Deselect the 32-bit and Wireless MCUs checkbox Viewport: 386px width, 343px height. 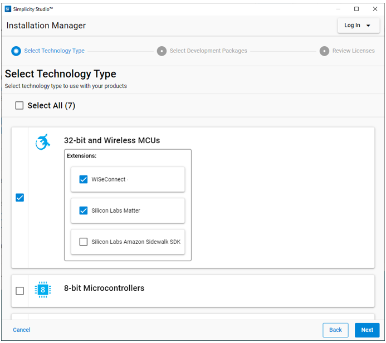pos(20,198)
